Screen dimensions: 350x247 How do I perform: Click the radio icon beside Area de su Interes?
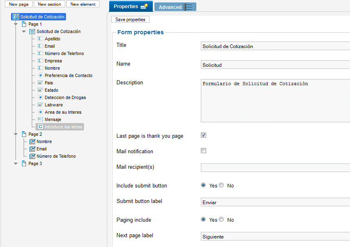pyautogui.click(x=40, y=112)
